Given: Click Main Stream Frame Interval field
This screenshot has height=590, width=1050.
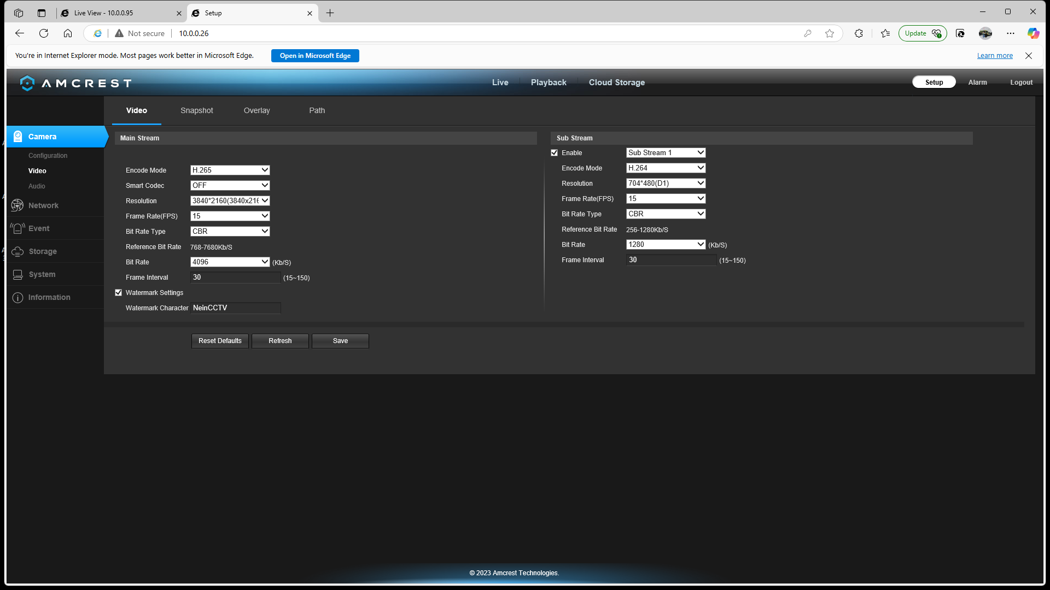Looking at the screenshot, I should coord(236,278).
